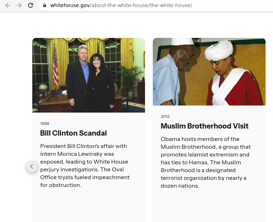
Task: Click the Clinton scandal description paragraph
Action: pyautogui.click(x=85, y=165)
